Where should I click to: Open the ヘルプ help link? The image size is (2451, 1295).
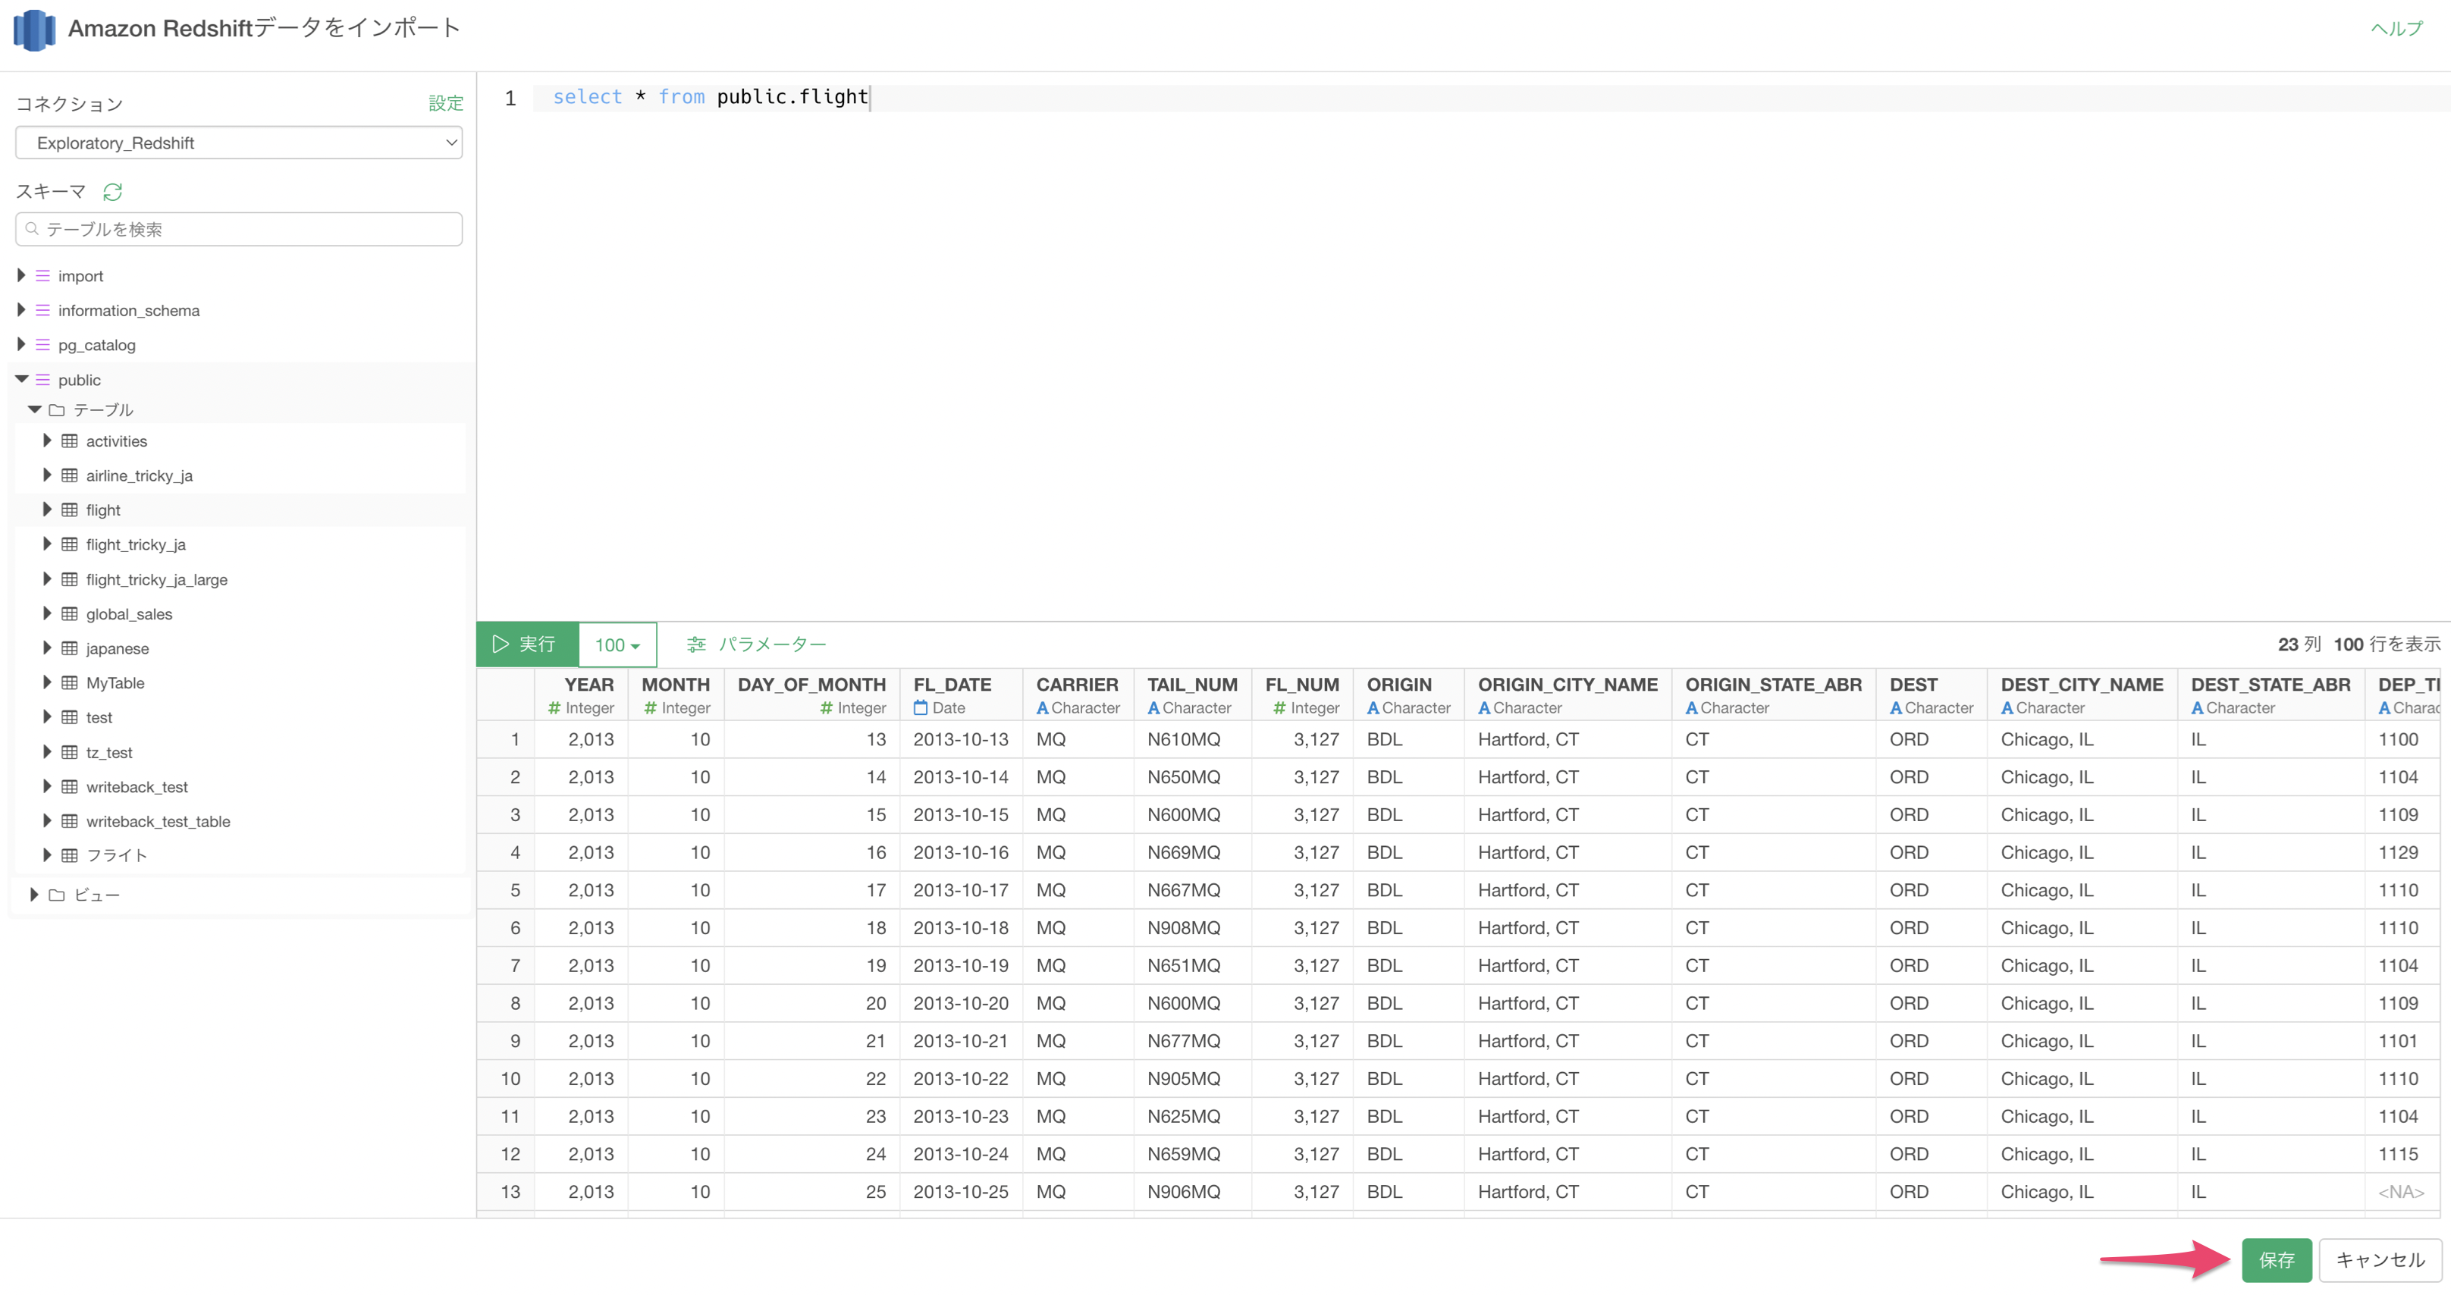pyautogui.click(x=2396, y=30)
